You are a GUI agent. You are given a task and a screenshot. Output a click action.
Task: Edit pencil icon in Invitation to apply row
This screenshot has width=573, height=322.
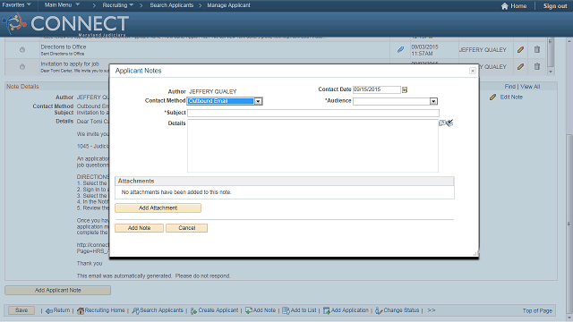point(520,66)
